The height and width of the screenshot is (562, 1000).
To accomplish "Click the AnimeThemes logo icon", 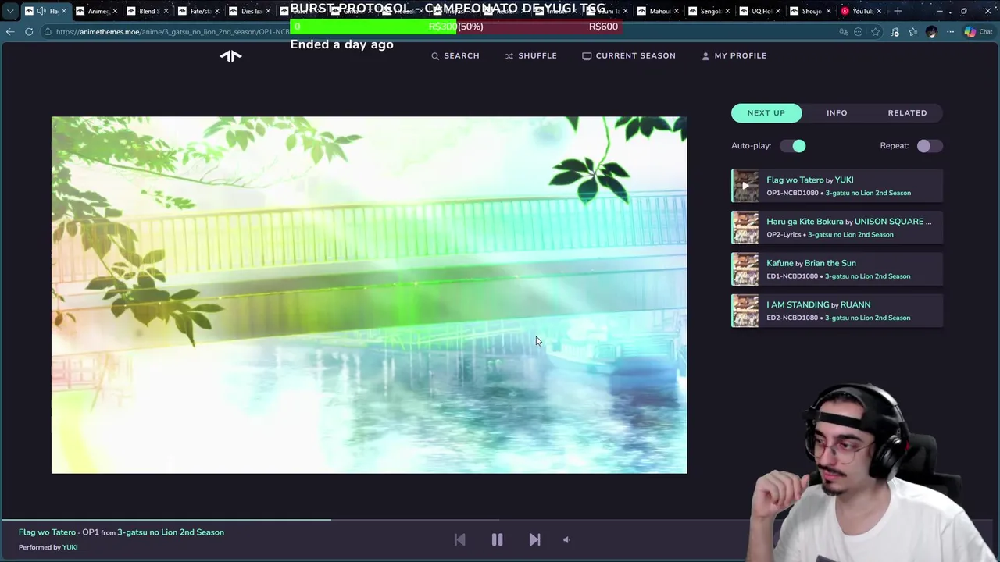I will (x=230, y=55).
